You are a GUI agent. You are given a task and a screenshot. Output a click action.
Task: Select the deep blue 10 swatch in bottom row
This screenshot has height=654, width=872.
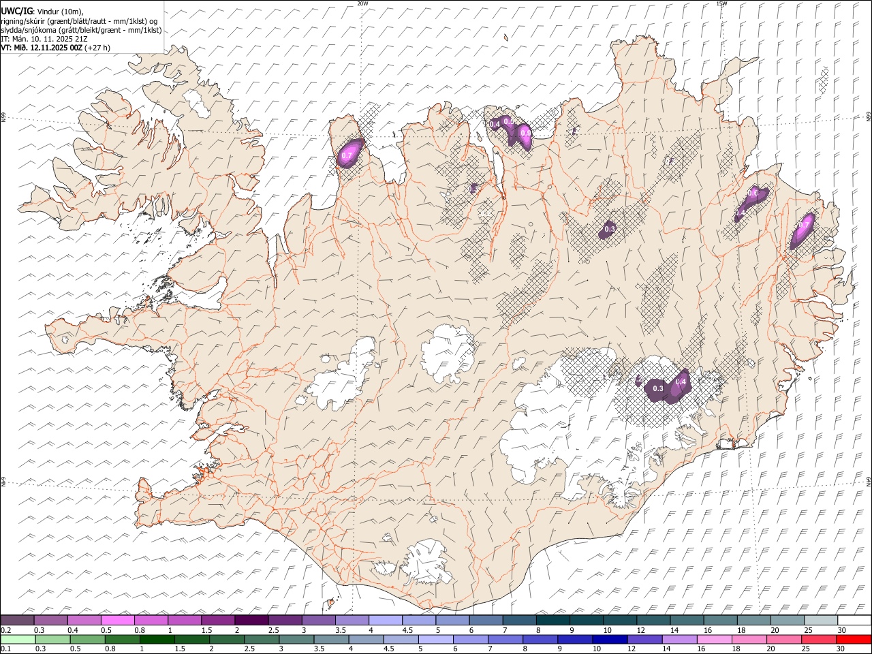click(610, 639)
